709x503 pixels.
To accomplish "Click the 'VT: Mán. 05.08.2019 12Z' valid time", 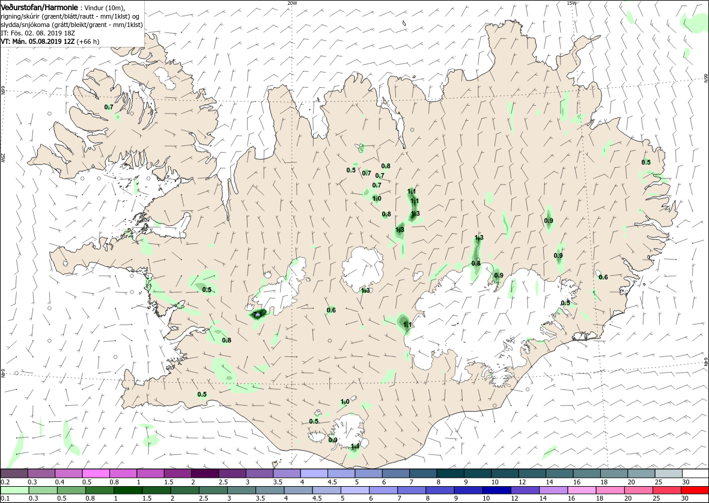I will (x=38, y=41).
